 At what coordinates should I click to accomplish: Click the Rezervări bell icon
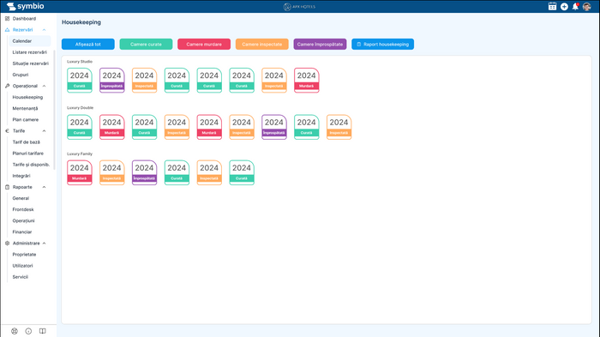click(x=7, y=29)
